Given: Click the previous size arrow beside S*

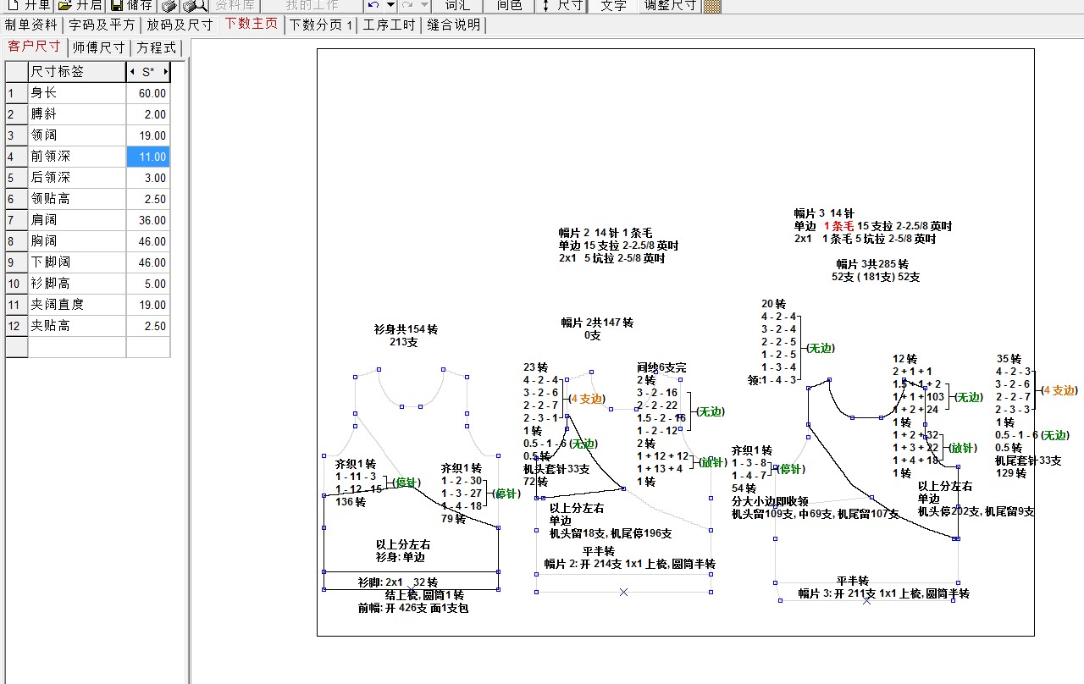Looking at the screenshot, I should 132,72.
